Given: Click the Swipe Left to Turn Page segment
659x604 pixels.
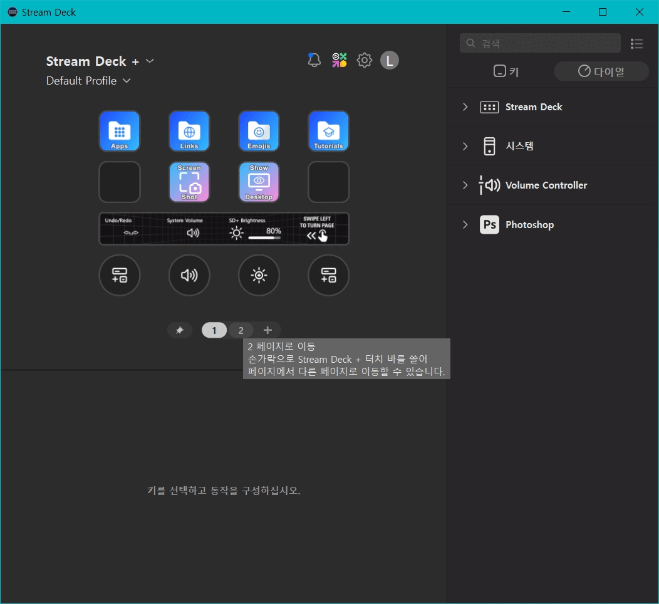Looking at the screenshot, I should (x=318, y=229).
